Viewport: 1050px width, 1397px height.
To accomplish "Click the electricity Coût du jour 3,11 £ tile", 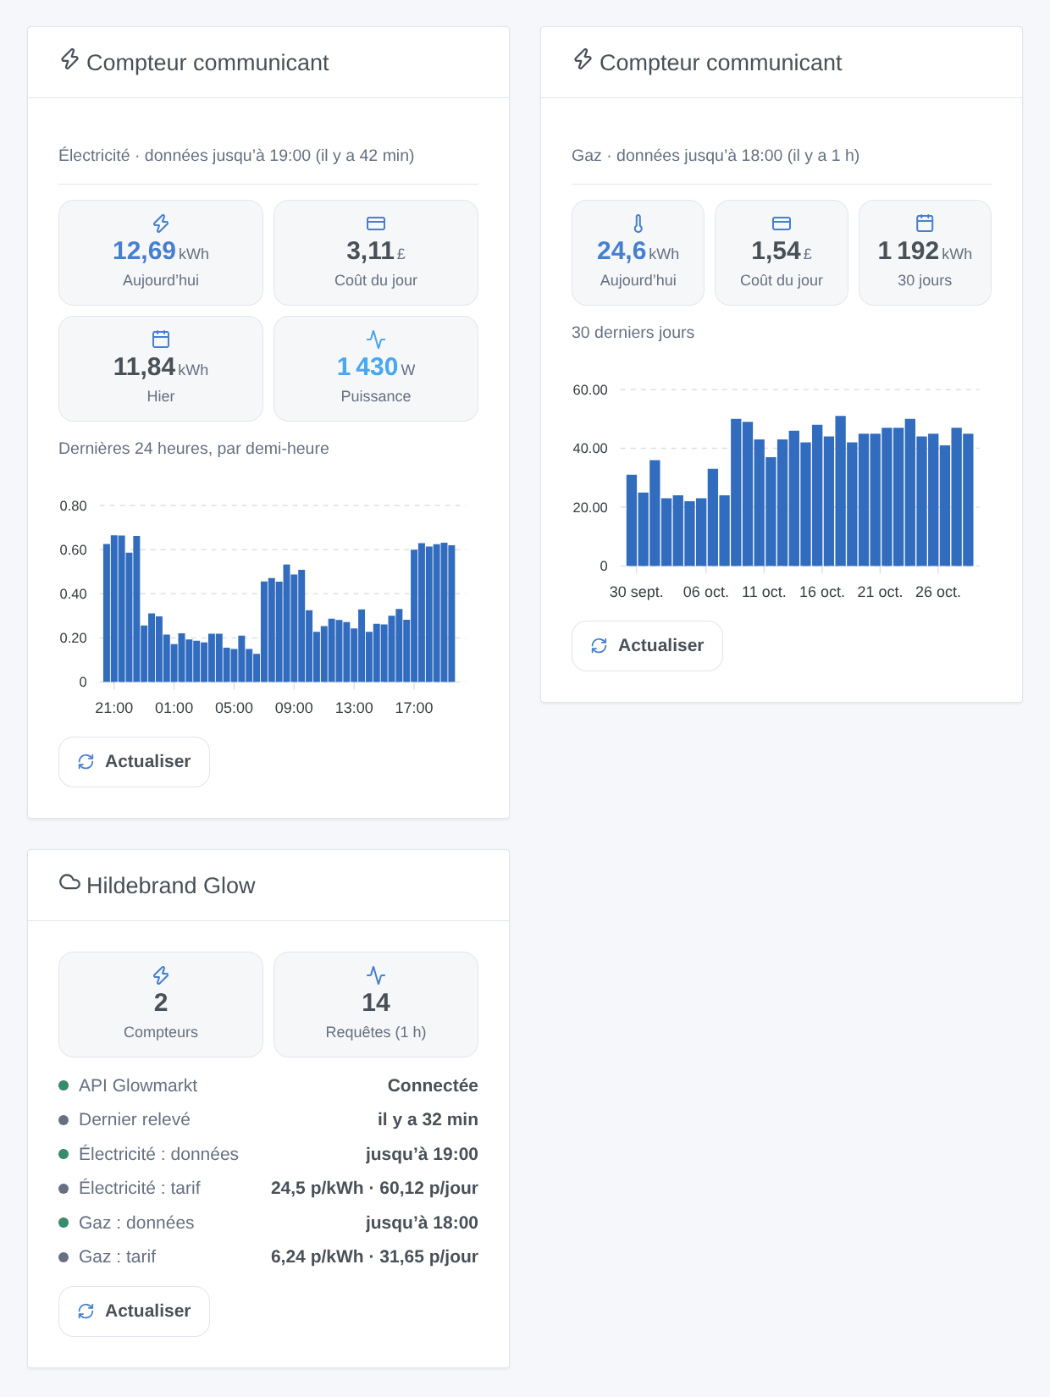I will pyautogui.click(x=376, y=252).
